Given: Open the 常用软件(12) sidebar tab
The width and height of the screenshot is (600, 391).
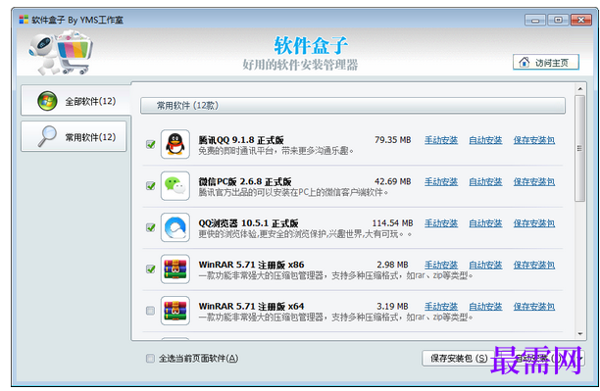Looking at the screenshot, I should pyautogui.click(x=74, y=136).
